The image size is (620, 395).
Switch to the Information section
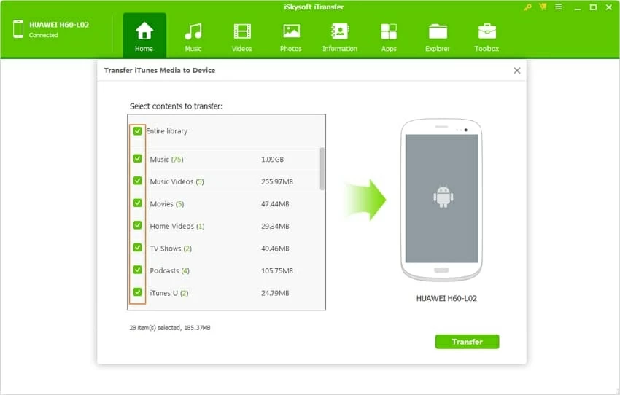pos(340,36)
